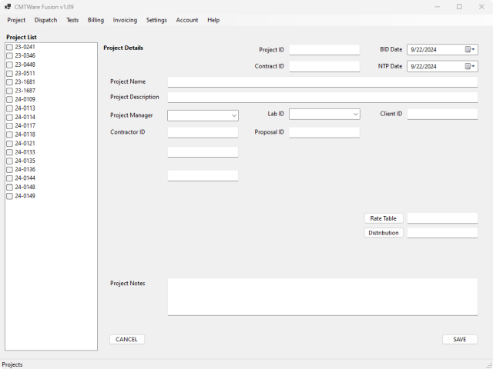This screenshot has height=369, width=493.
Task: Click into the Project Name field
Action: click(x=322, y=81)
